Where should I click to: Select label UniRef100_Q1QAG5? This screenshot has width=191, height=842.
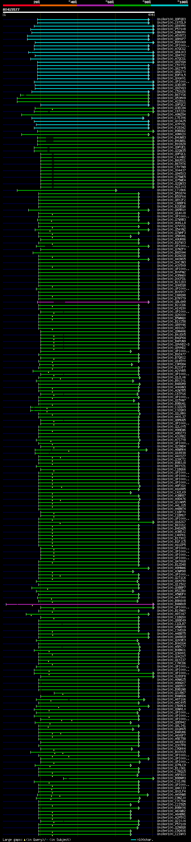click(171, 728)
